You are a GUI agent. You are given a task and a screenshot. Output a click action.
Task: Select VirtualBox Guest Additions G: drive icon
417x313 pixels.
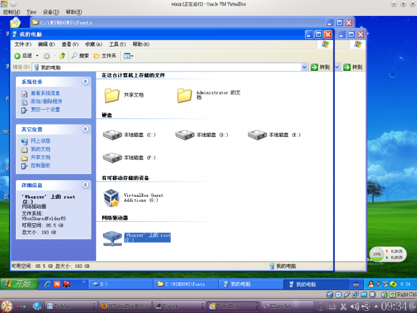[111, 198]
